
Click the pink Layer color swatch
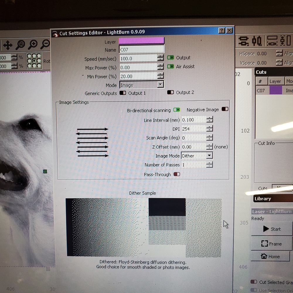point(142,41)
